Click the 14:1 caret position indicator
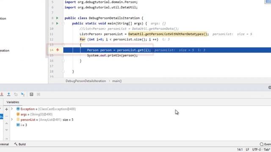 click(x=240, y=149)
